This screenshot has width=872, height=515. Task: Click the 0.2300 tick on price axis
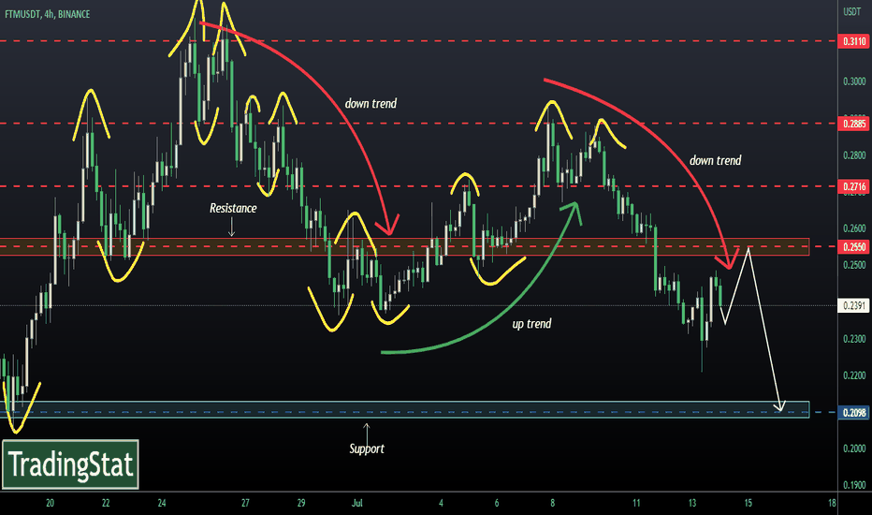(x=854, y=339)
